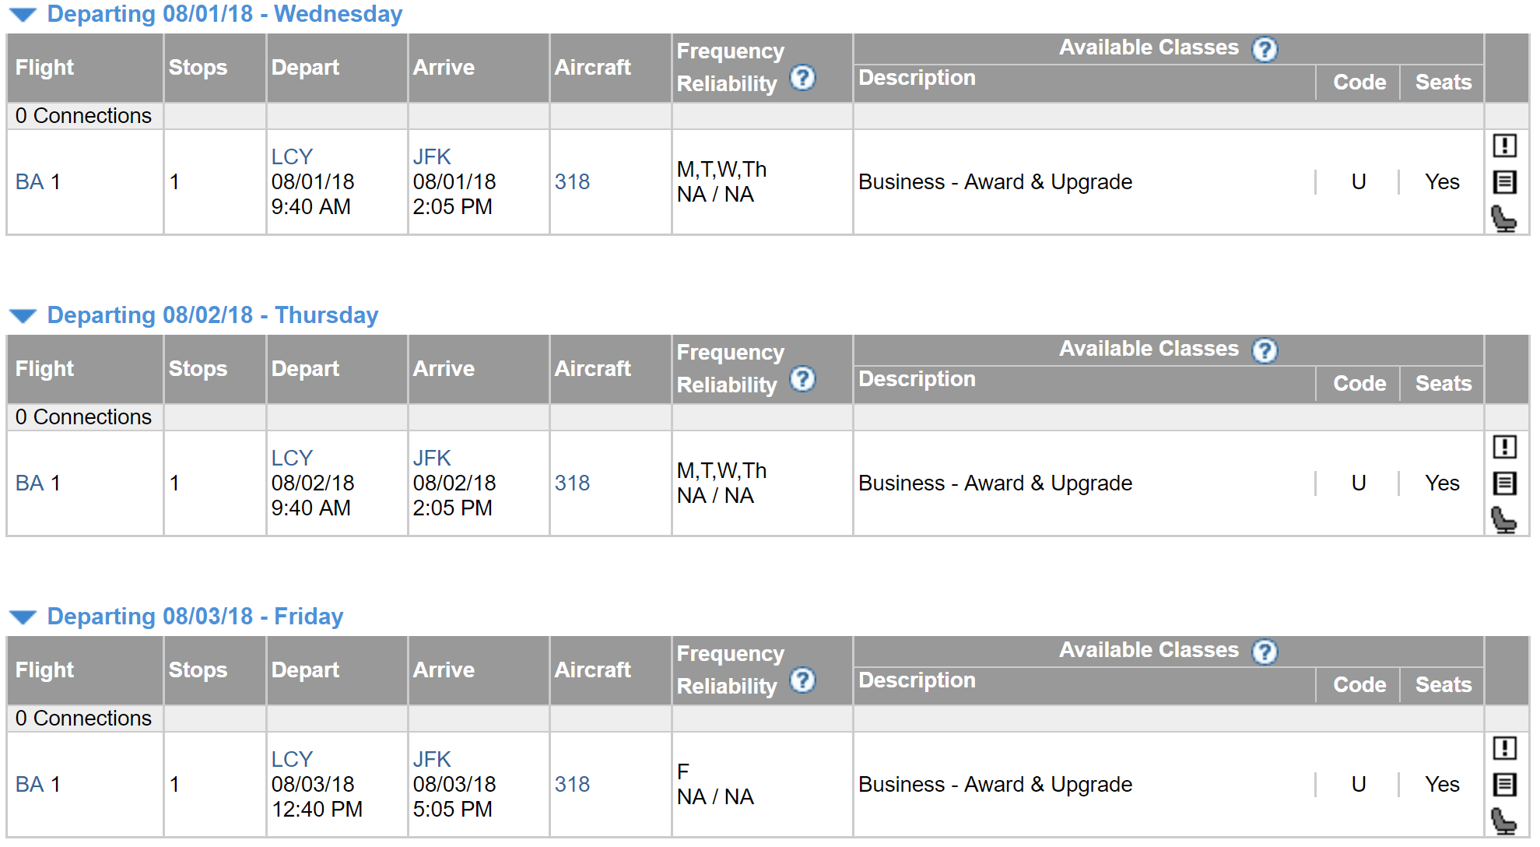Click the JFK airport link for 08/03/18

point(432,759)
